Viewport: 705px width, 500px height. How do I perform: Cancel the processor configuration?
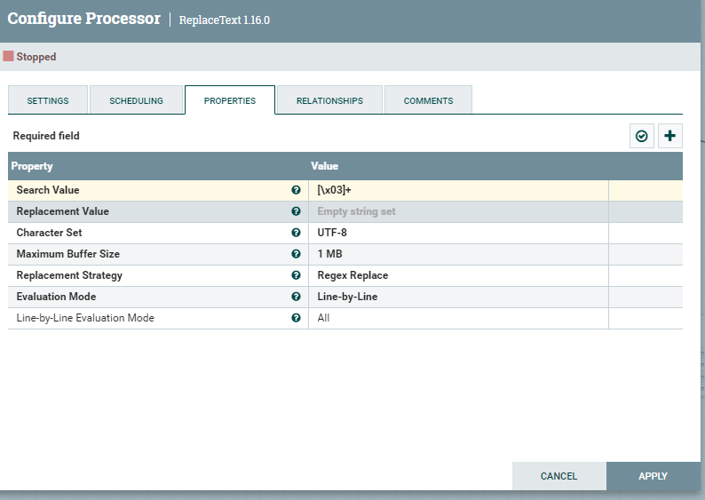point(558,476)
